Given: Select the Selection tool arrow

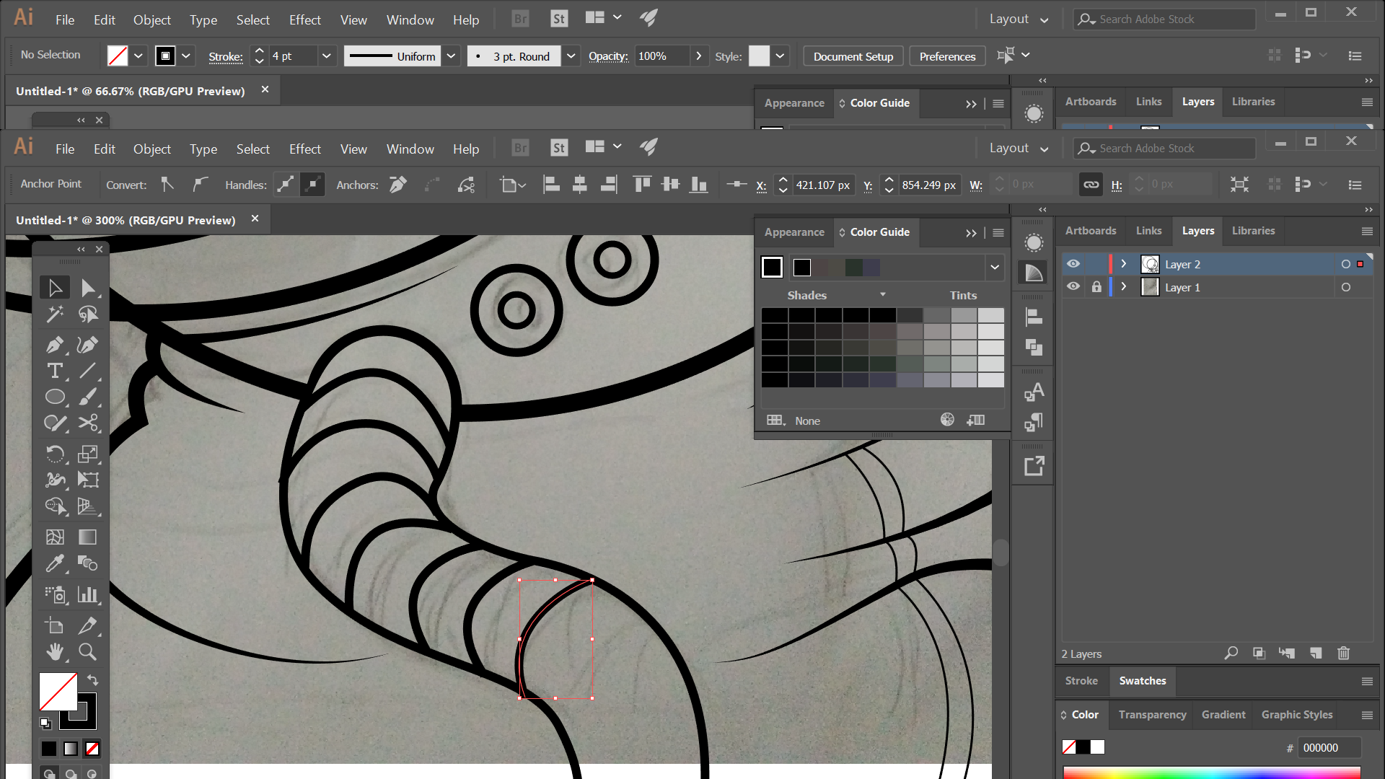Looking at the screenshot, I should click(55, 288).
